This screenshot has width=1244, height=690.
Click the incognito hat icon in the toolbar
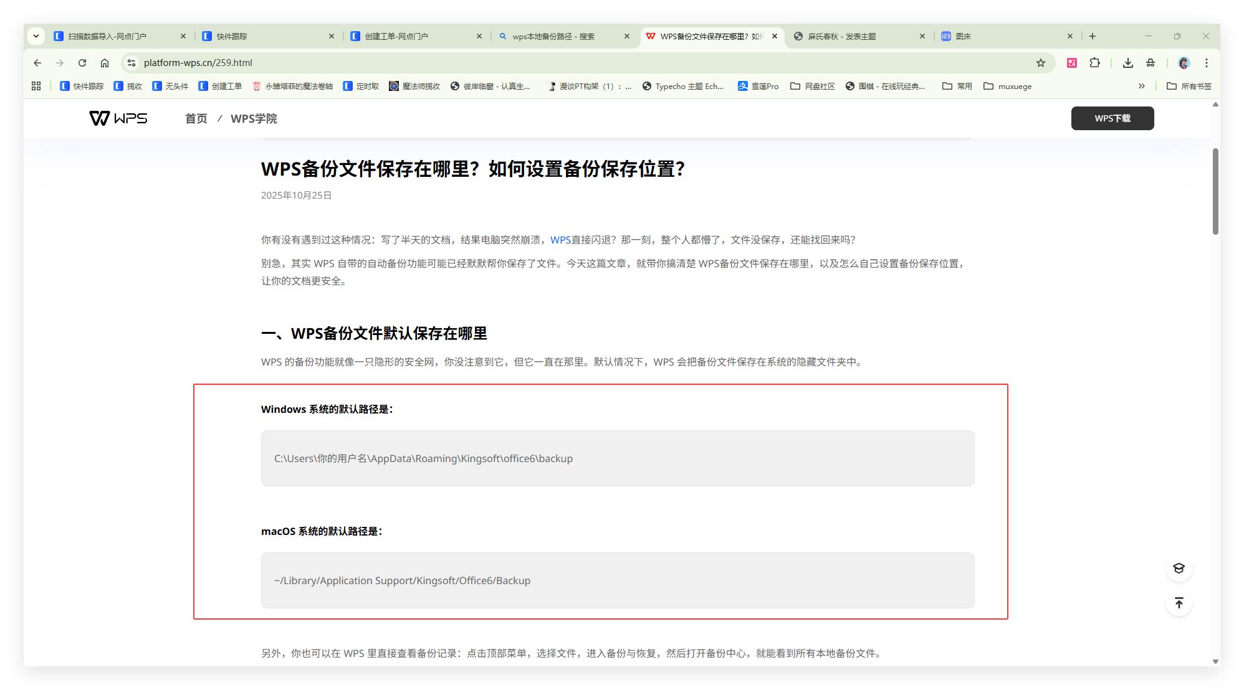(1151, 62)
